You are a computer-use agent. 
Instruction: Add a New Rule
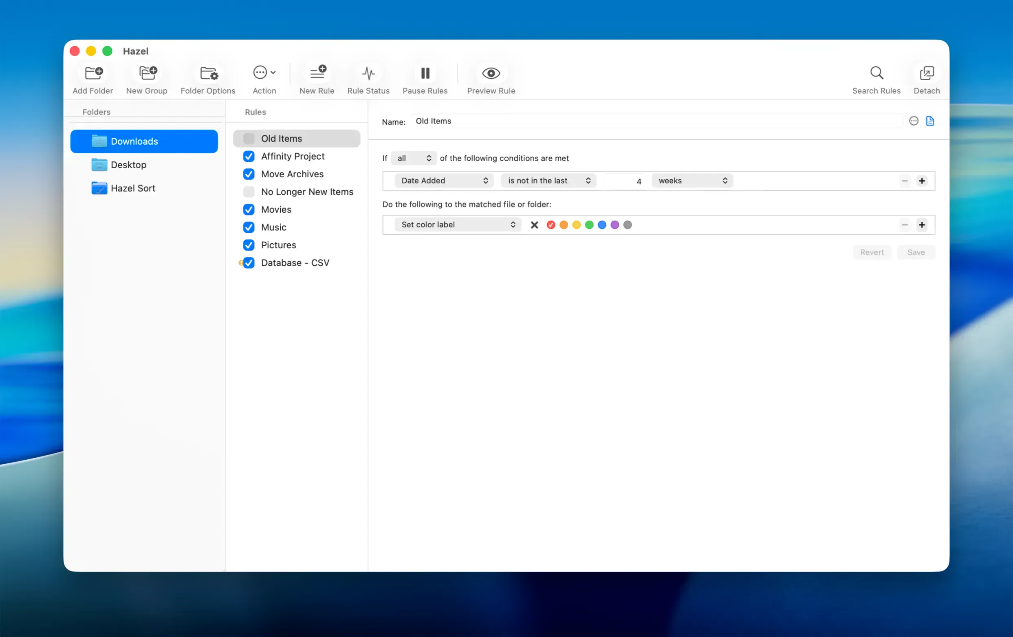[x=317, y=73]
